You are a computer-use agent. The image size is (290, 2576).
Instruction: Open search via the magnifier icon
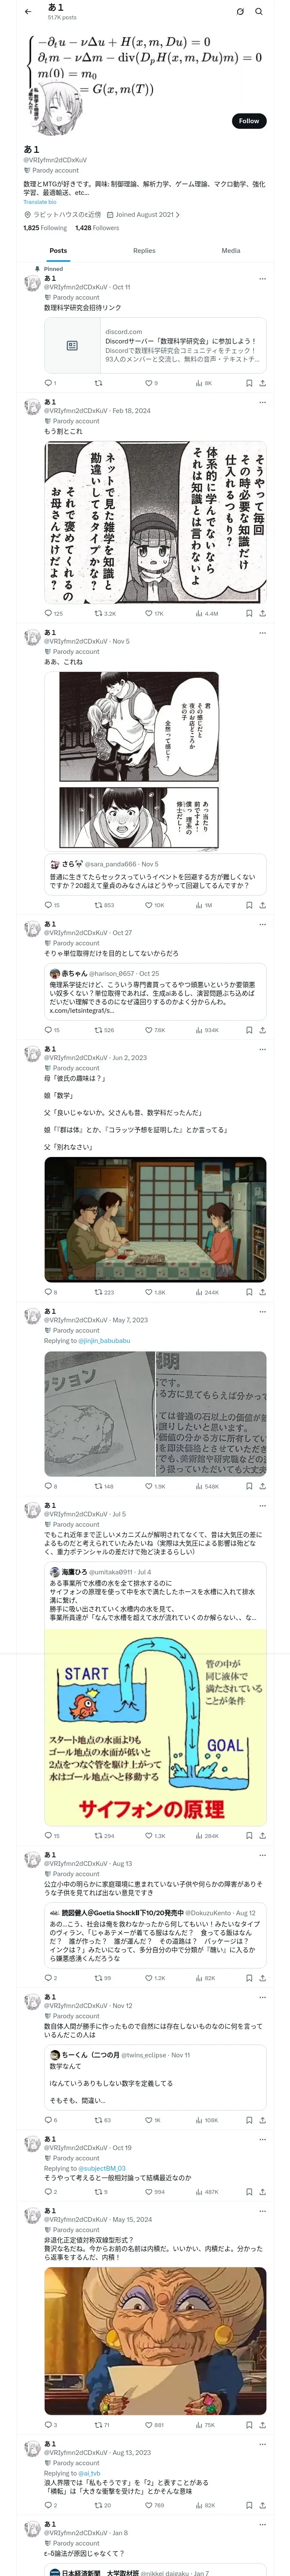(258, 12)
